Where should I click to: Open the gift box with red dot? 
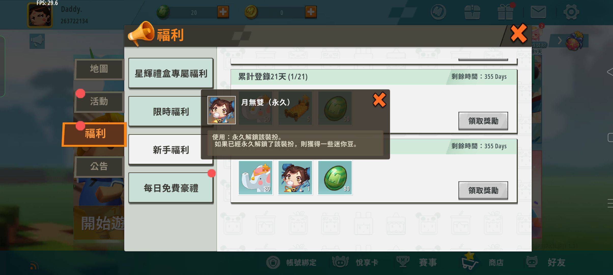(x=506, y=12)
